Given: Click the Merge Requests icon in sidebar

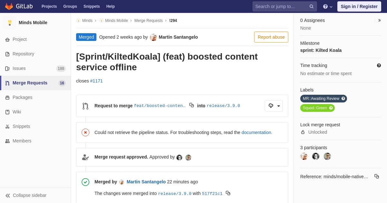Looking at the screenshot, I should (7, 83).
